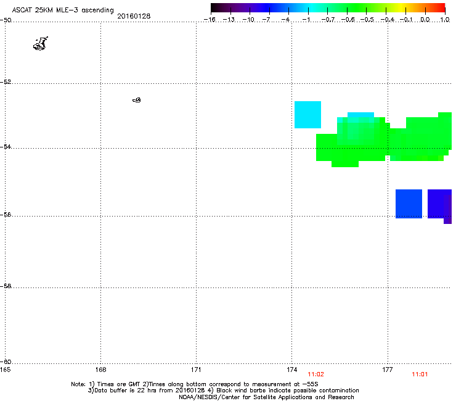Click the 171 longitude label

pyautogui.click(x=196, y=370)
